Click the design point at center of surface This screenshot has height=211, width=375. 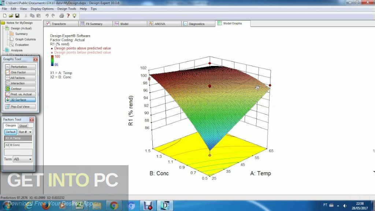[x=210, y=86]
